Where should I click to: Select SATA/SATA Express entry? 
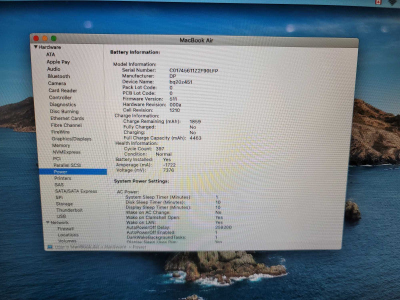coord(76,191)
